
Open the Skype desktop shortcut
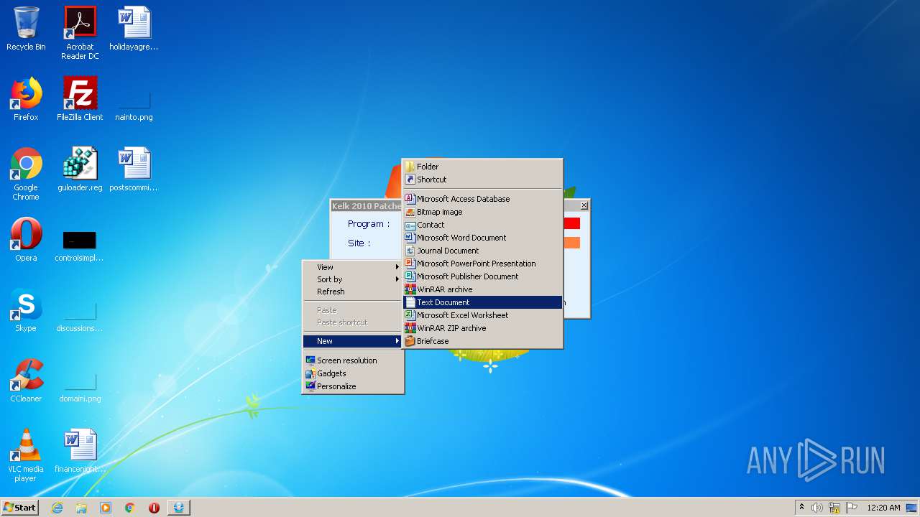tap(26, 310)
